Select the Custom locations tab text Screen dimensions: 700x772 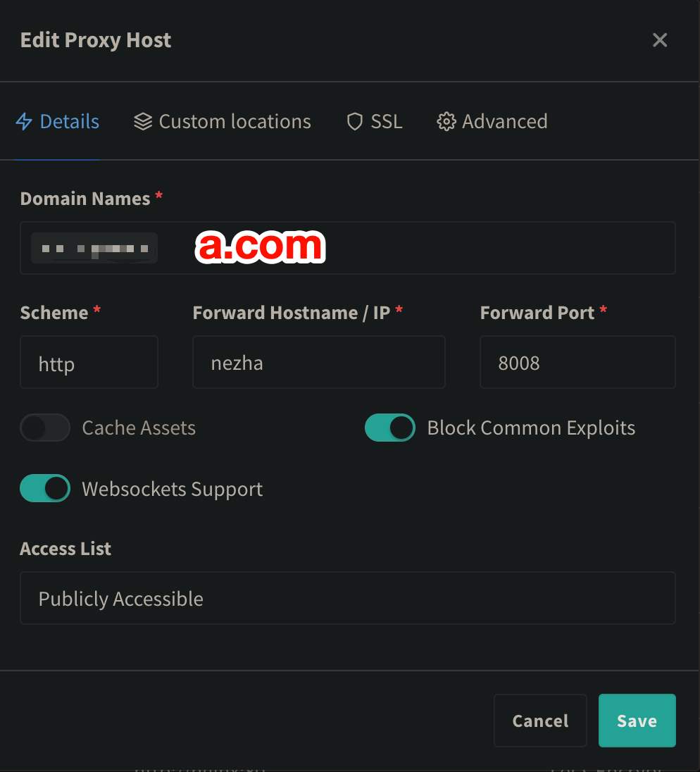pyautogui.click(x=235, y=122)
